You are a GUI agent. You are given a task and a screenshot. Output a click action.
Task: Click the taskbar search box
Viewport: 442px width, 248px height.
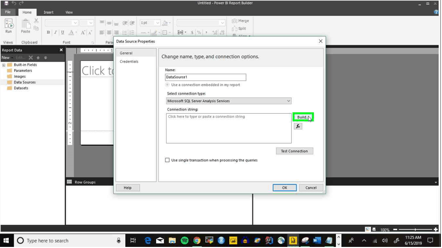pos(69,241)
